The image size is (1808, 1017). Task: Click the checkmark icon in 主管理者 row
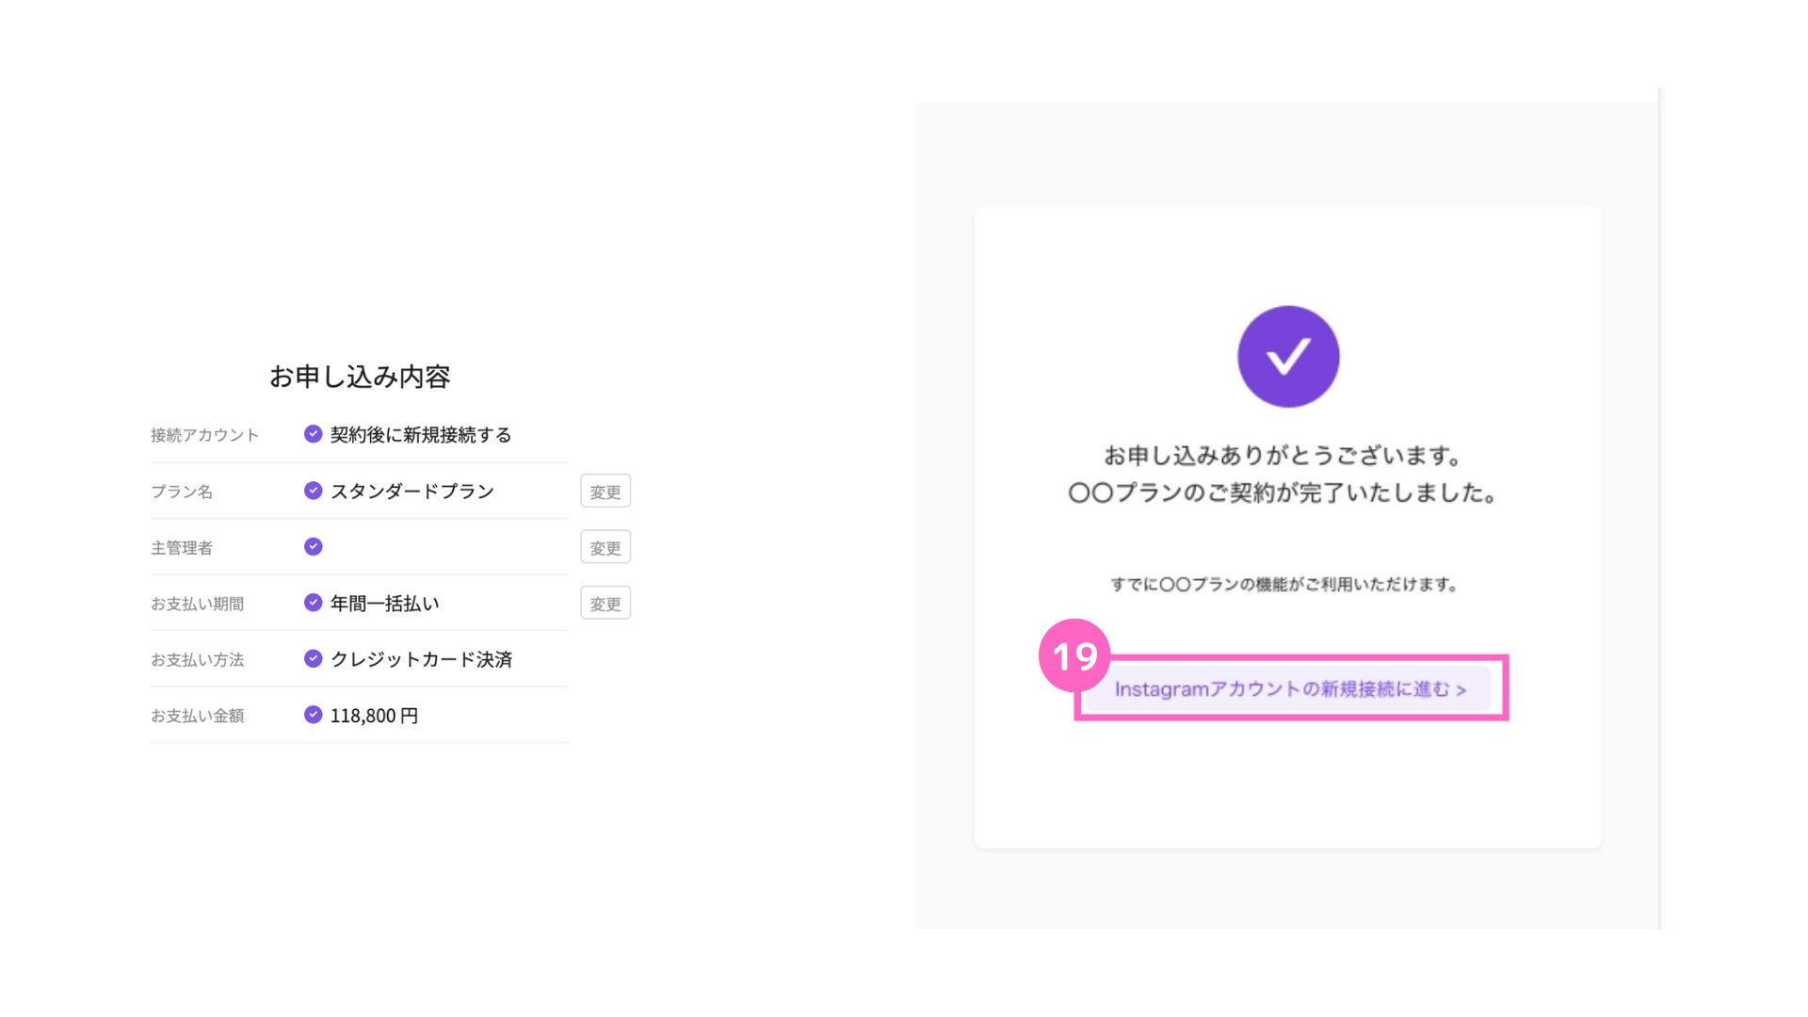pos(314,547)
